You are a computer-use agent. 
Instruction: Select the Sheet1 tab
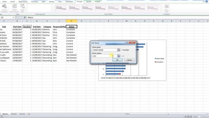5,114
